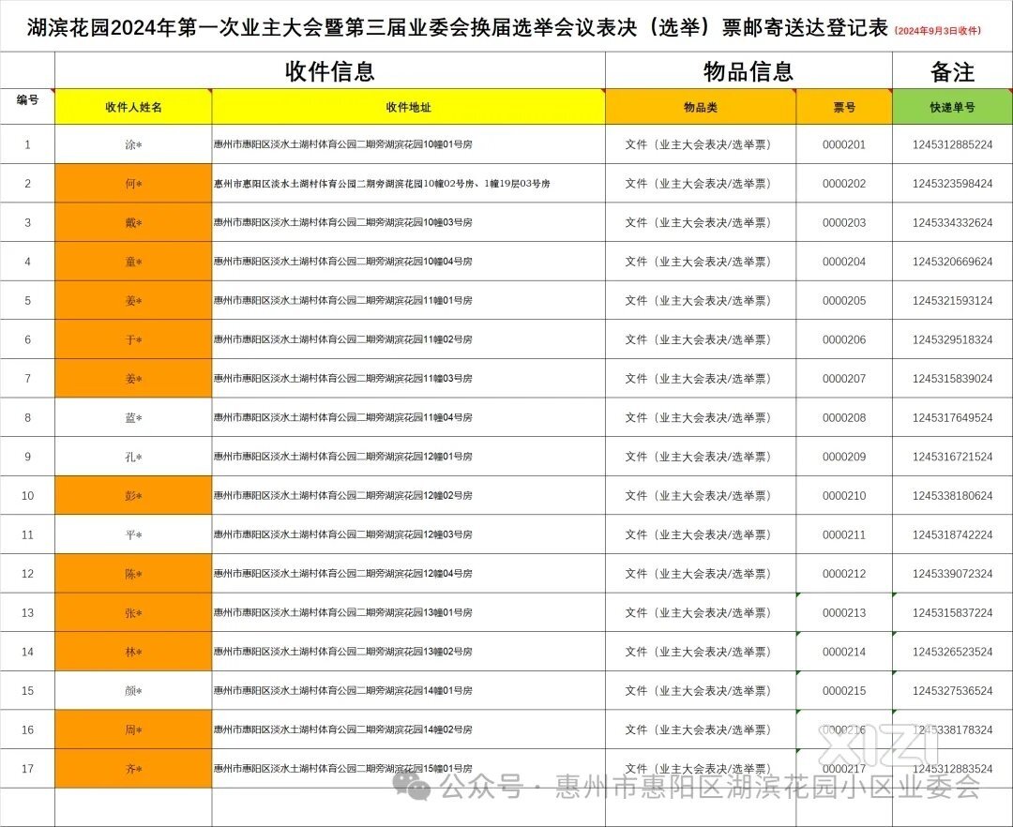Click tracking number 1245320669624
The image size is (1013, 827).
click(x=952, y=262)
